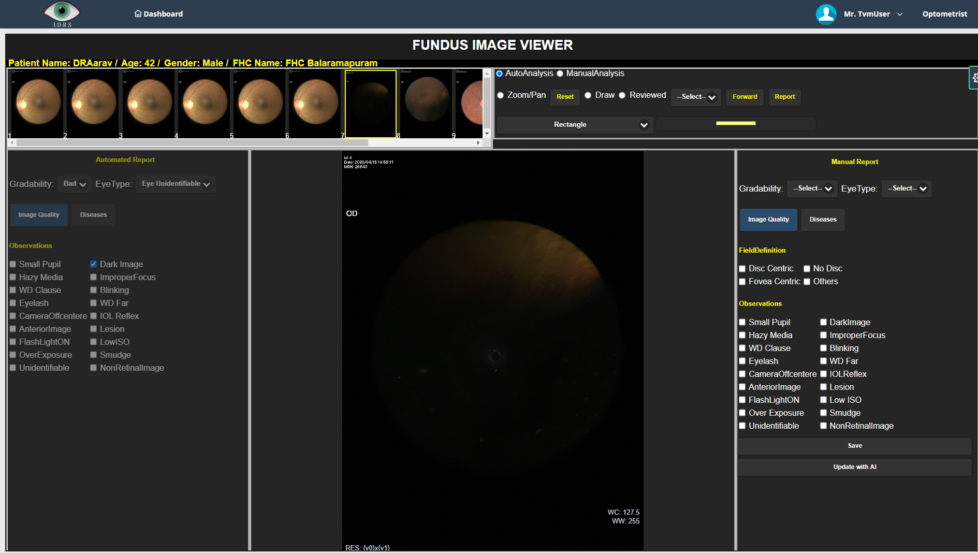
Task: Open the Select dropdown beside Reviewed
Action: [696, 97]
